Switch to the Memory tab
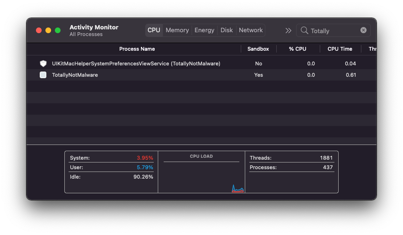 177,30
